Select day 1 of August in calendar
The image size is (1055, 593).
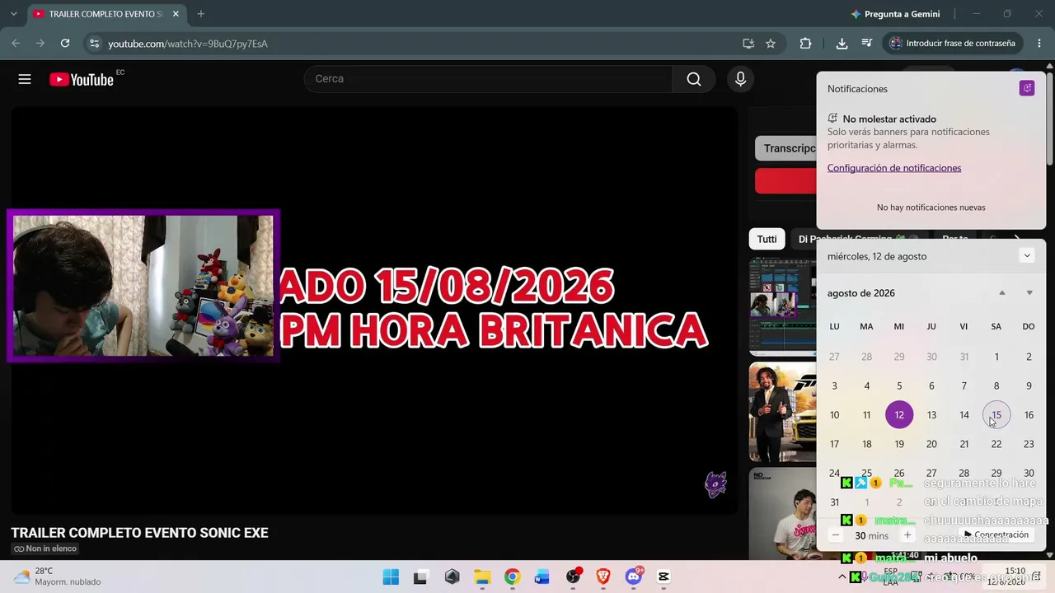pos(996,357)
